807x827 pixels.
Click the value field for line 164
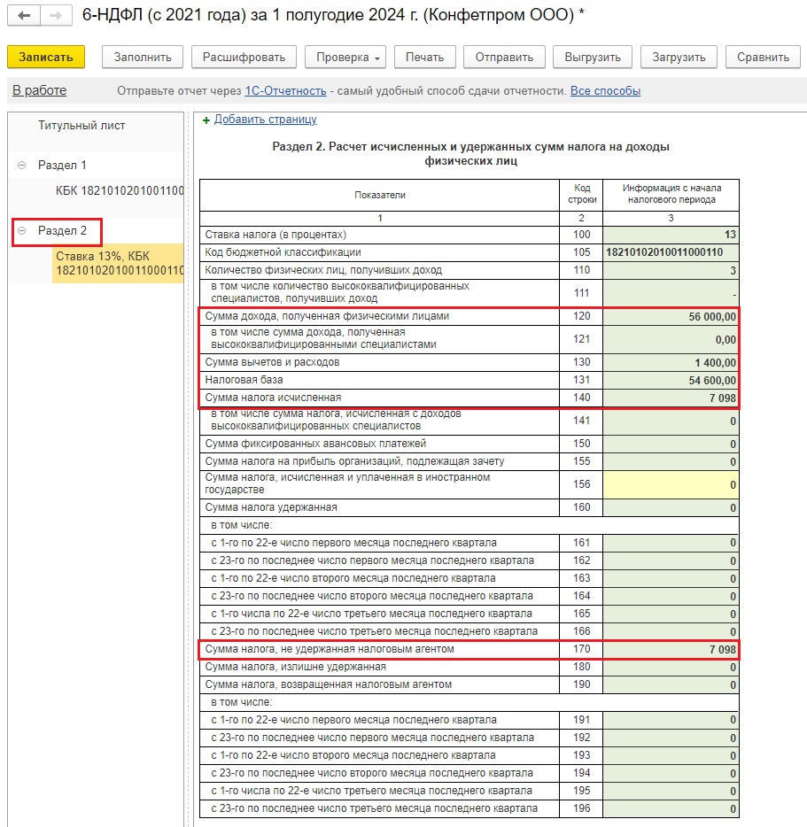tap(671, 596)
